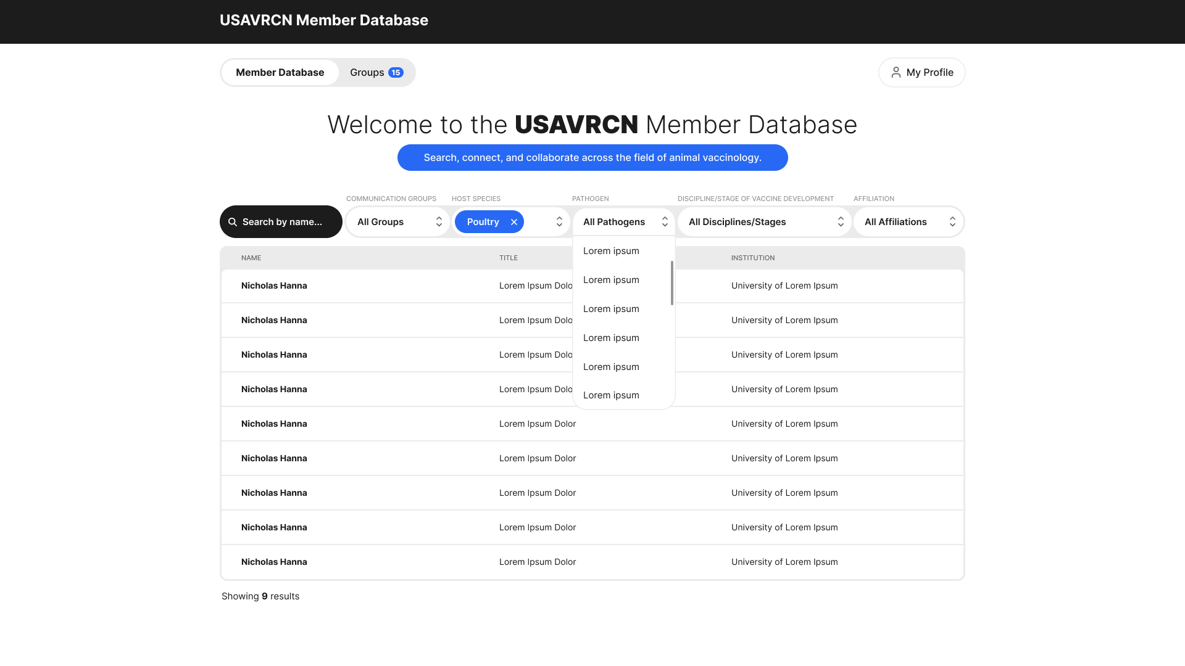The image size is (1185, 666).
Task: Click All Affiliations chevron arrows icon
Action: point(952,222)
